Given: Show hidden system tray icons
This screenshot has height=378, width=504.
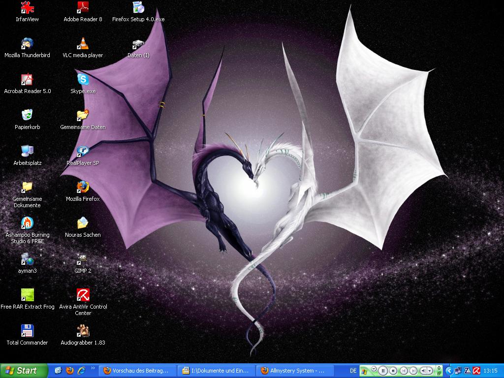Looking at the screenshot, I should [x=449, y=371].
